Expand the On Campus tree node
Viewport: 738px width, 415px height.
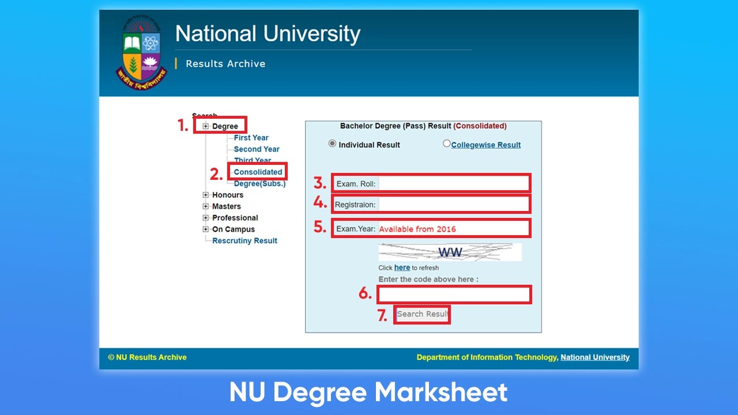206,229
